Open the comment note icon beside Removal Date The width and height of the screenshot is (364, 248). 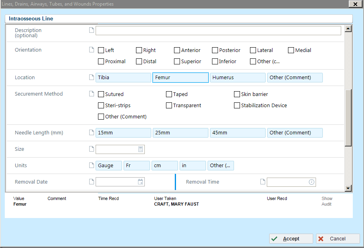[92, 182]
